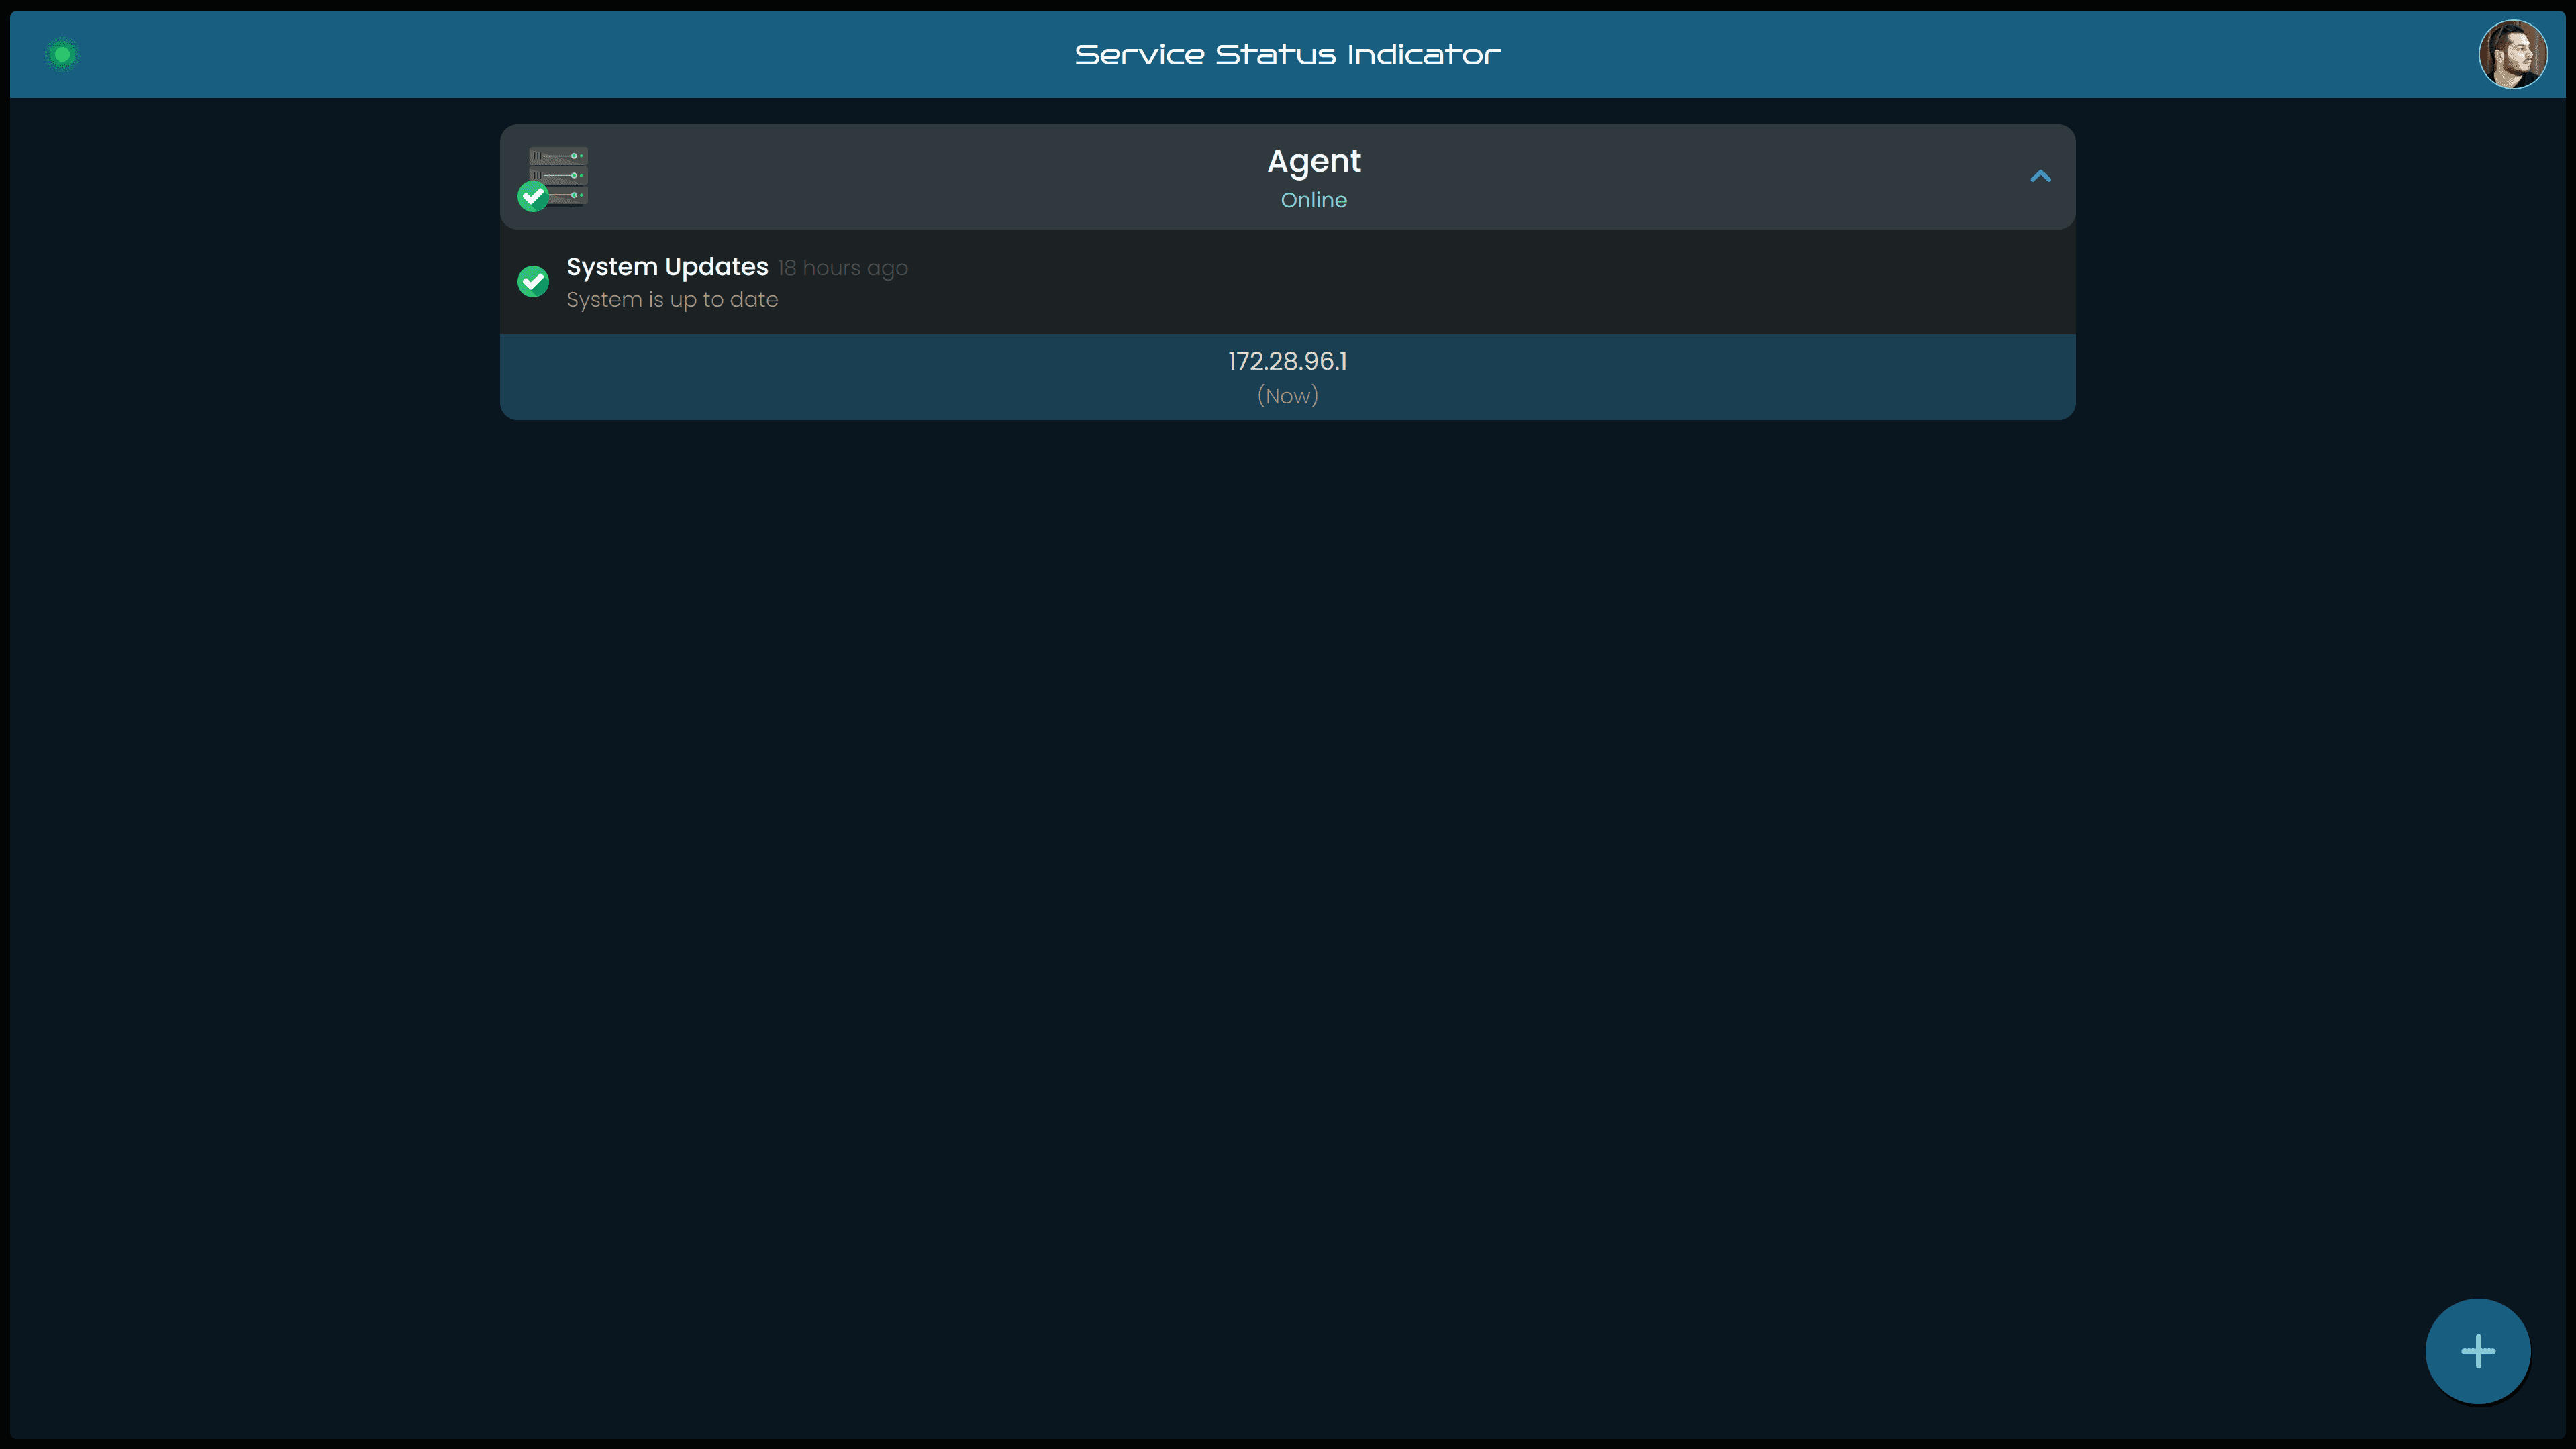The width and height of the screenshot is (2576, 1449).
Task: Click the 172.28.96.1 address bar
Action: tap(1287, 361)
